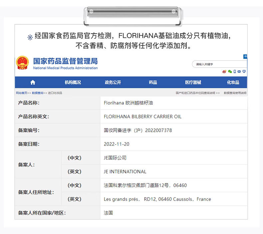Select FLORIHANA BILBERRY CARRIER OIL value
Image resolution: width=263 pixels, height=234 pixels.
pos(142,117)
